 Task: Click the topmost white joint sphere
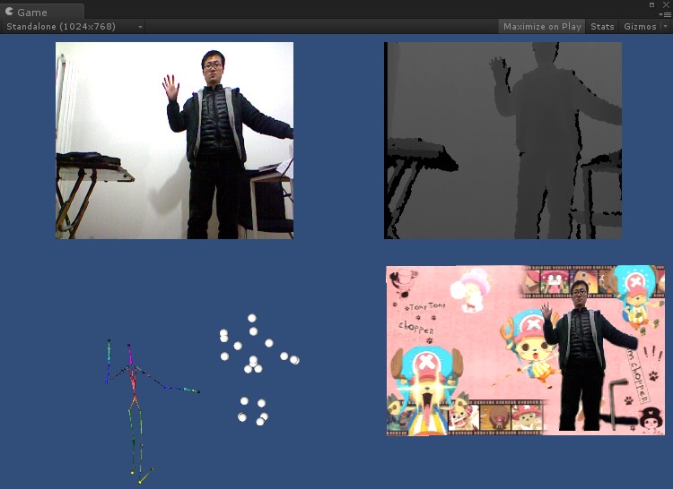(252, 318)
